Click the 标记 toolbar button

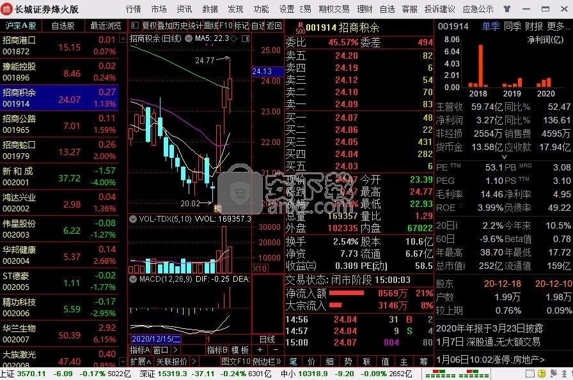pyautogui.click(x=241, y=26)
